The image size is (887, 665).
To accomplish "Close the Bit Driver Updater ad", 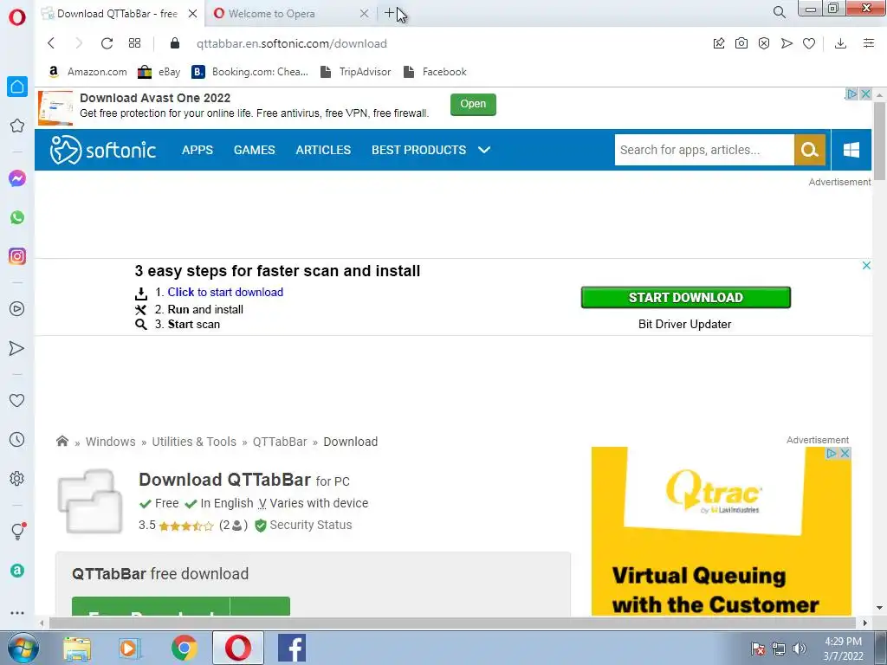I will click(866, 265).
